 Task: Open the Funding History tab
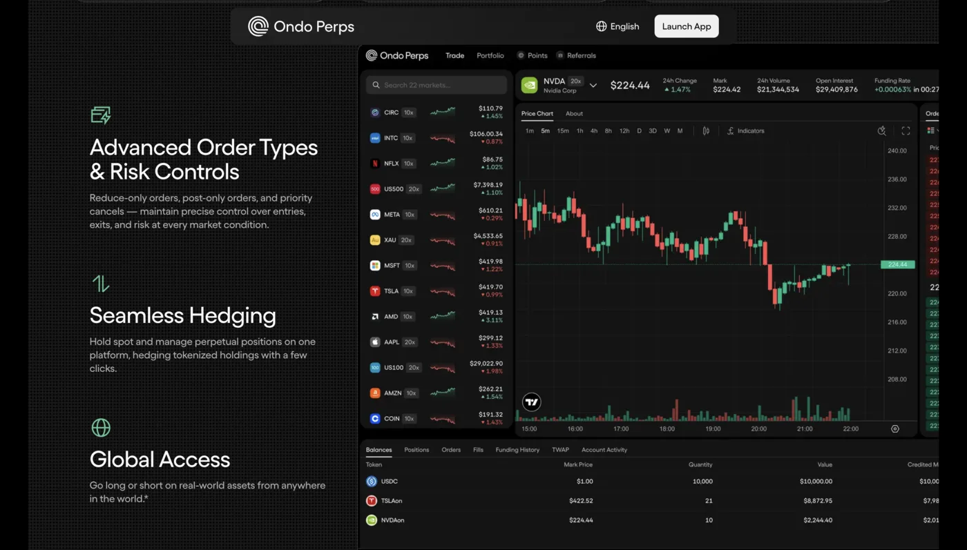(x=517, y=450)
